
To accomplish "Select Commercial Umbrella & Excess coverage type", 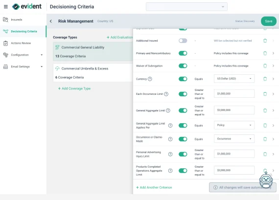I will 93,73.
